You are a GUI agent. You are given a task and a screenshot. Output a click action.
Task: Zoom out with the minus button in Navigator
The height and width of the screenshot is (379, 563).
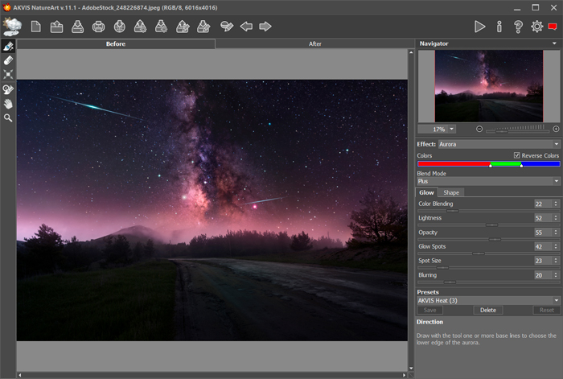479,129
